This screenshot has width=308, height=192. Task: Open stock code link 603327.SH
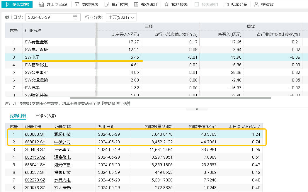pyautogui.click(x=35, y=172)
